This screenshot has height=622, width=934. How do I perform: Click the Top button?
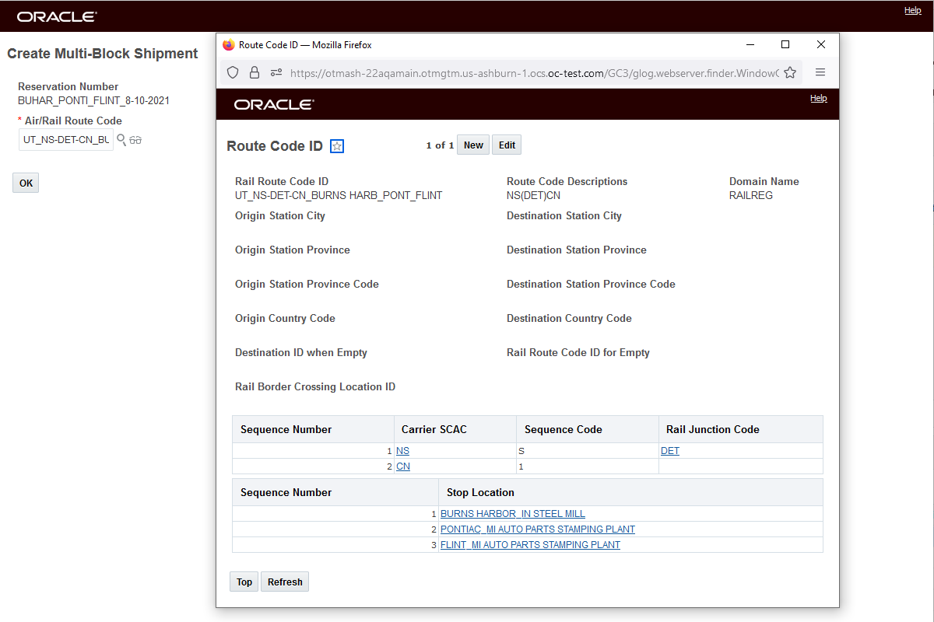pyautogui.click(x=244, y=582)
